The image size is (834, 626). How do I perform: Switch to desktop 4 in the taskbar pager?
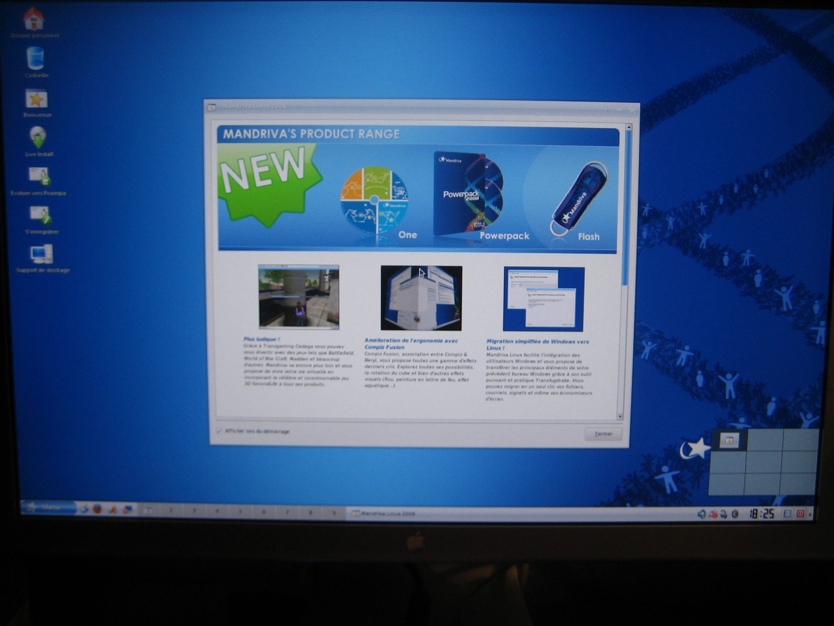tap(217, 512)
